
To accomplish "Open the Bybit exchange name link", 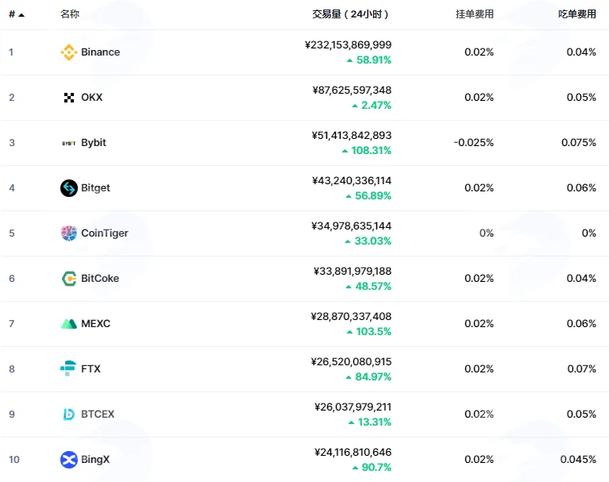I will 93,143.
